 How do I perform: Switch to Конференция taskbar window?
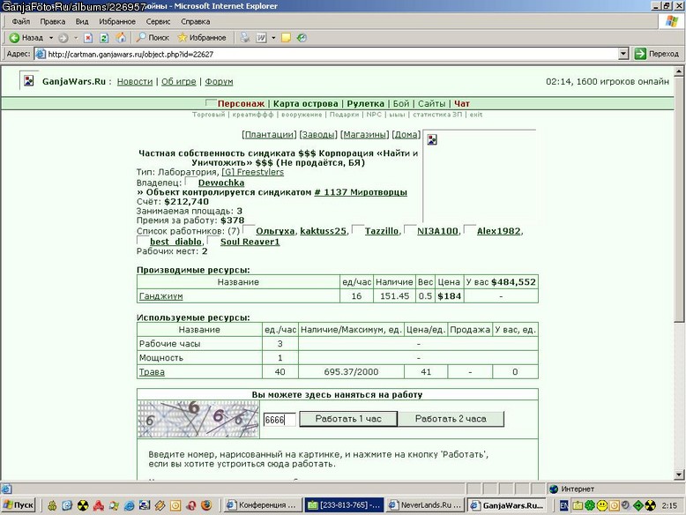click(x=261, y=505)
